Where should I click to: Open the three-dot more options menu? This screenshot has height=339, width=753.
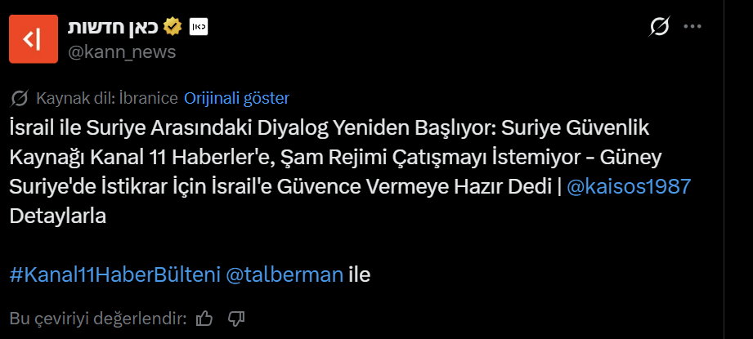pyautogui.click(x=692, y=27)
